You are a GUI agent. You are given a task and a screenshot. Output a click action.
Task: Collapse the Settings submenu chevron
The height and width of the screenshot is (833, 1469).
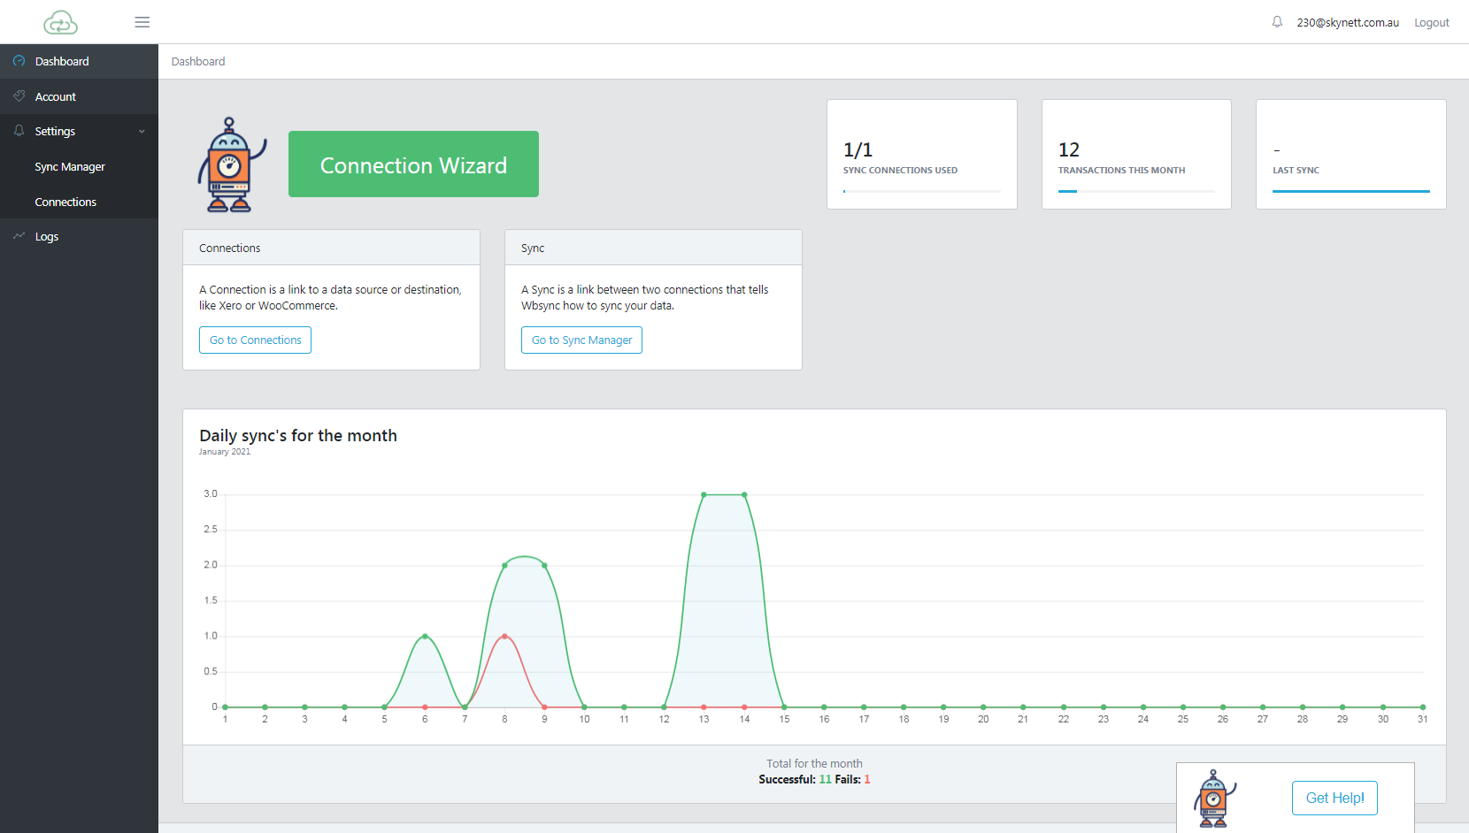142,132
